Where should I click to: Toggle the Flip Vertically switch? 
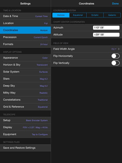[115, 63]
